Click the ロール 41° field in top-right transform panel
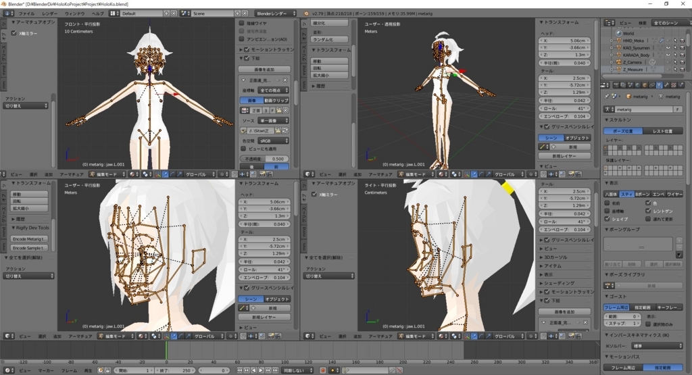692x375 pixels. pyautogui.click(x=564, y=109)
